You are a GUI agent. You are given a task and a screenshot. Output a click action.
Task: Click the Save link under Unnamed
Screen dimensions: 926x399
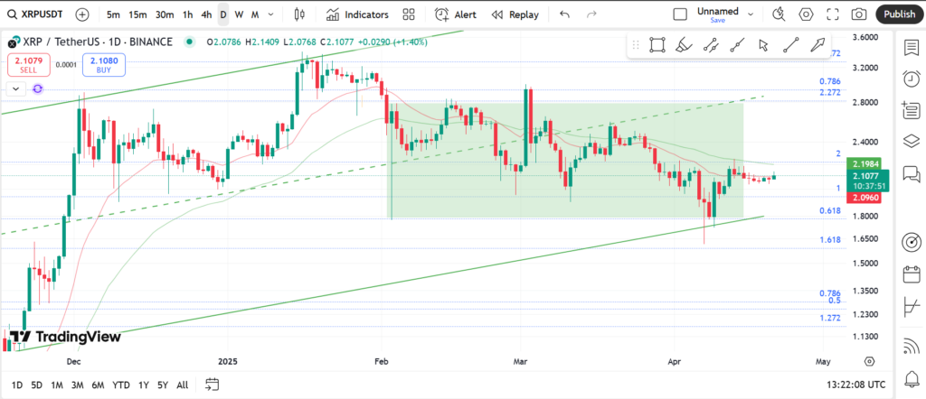717,20
